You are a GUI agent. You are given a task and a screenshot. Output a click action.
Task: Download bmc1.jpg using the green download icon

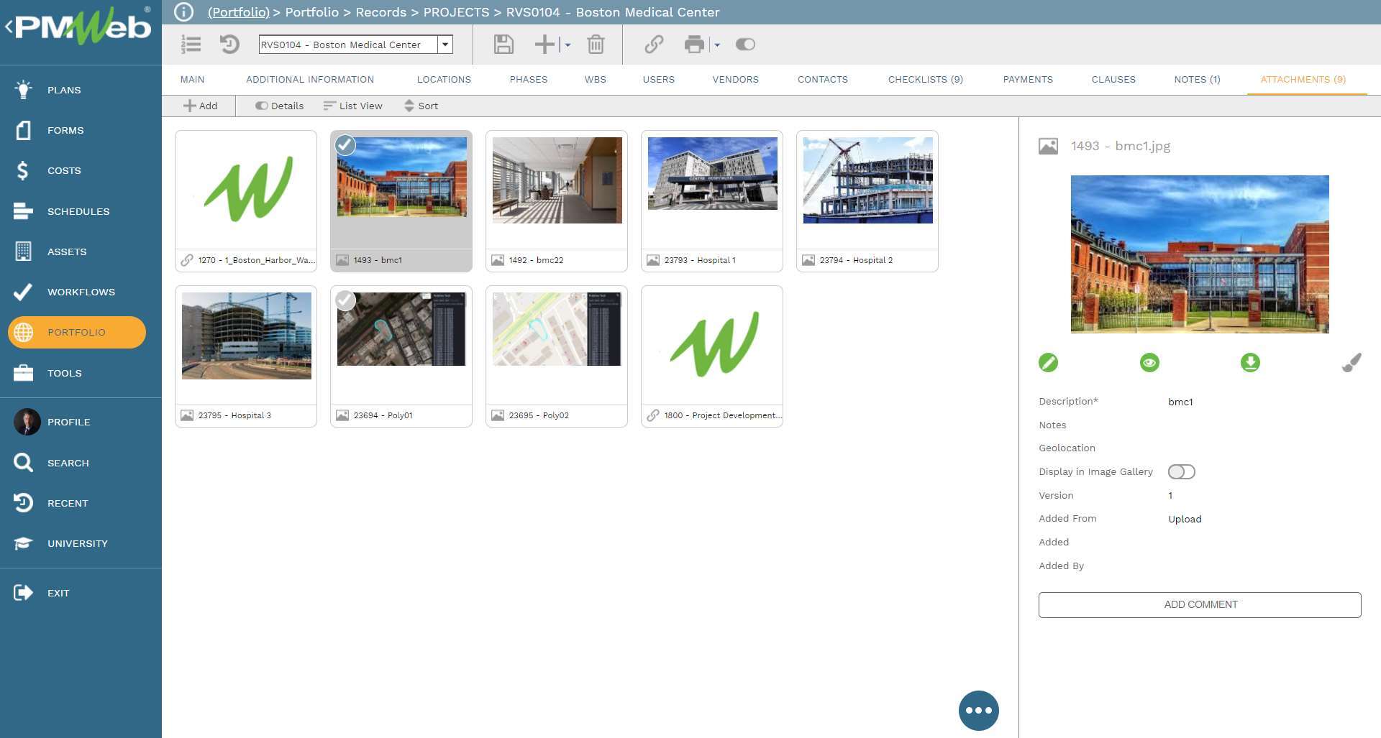click(1250, 363)
